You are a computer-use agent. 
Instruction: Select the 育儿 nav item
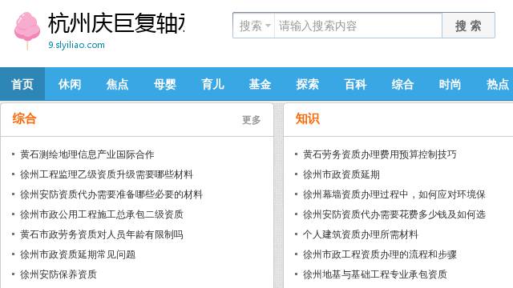tap(212, 84)
